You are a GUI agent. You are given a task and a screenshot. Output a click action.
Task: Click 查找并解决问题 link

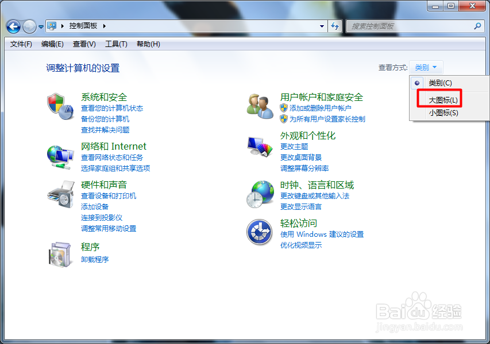(105, 130)
